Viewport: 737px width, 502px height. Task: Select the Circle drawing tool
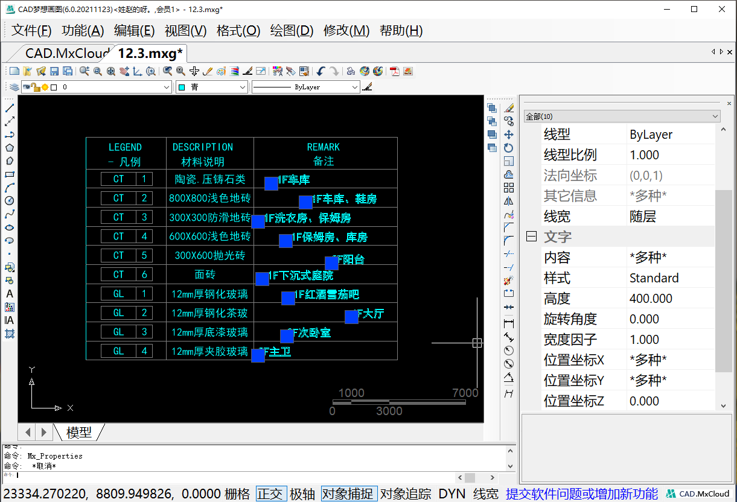pos(10,201)
